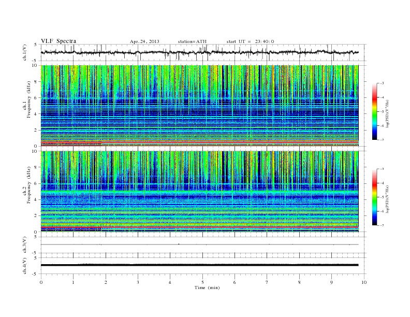Click the ch.2 PSD color scale bar
This screenshot has width=410, height=317.
374,197
